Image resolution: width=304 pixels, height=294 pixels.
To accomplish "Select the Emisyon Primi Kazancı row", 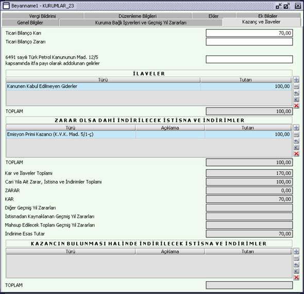I will [x=149, y=135].
